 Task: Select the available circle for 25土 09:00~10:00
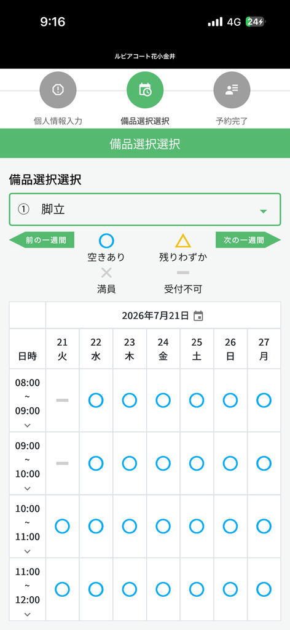tap(197, 463)
